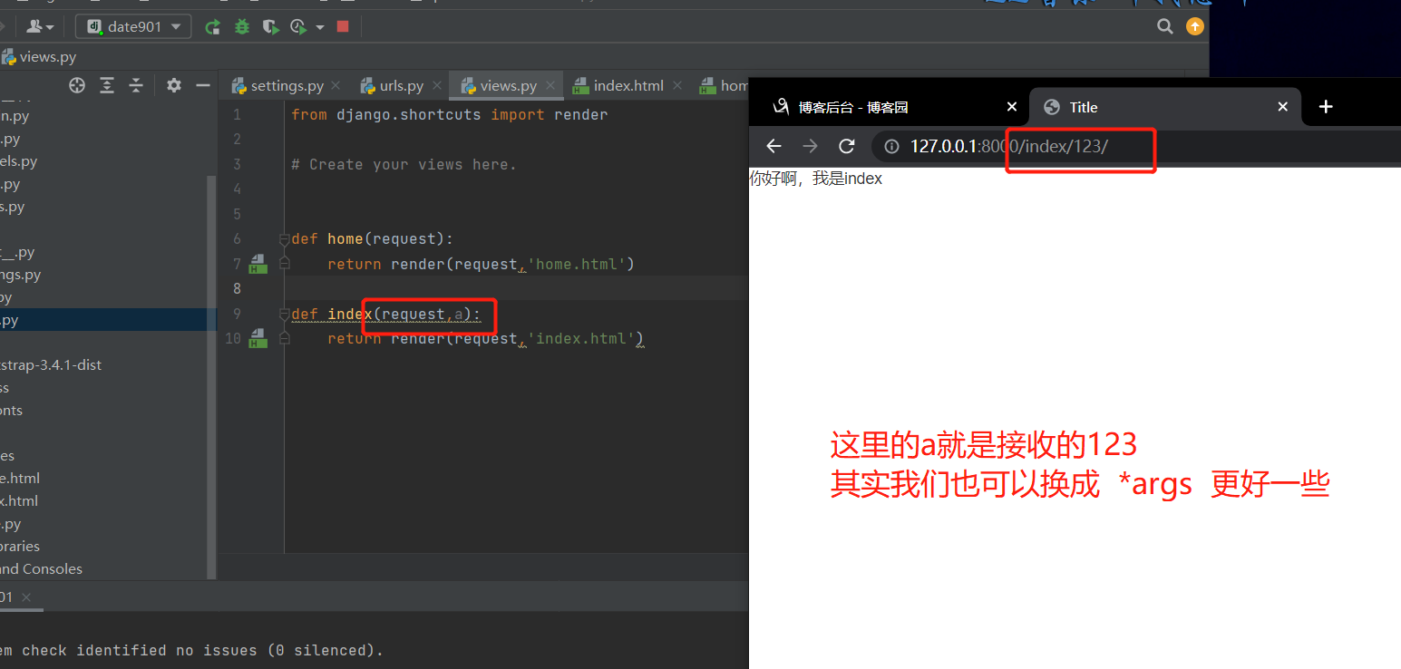Click the 'check identified no issues' console line
The width and height of the screenshot is (1401, 669).
[x=192, y=650]
